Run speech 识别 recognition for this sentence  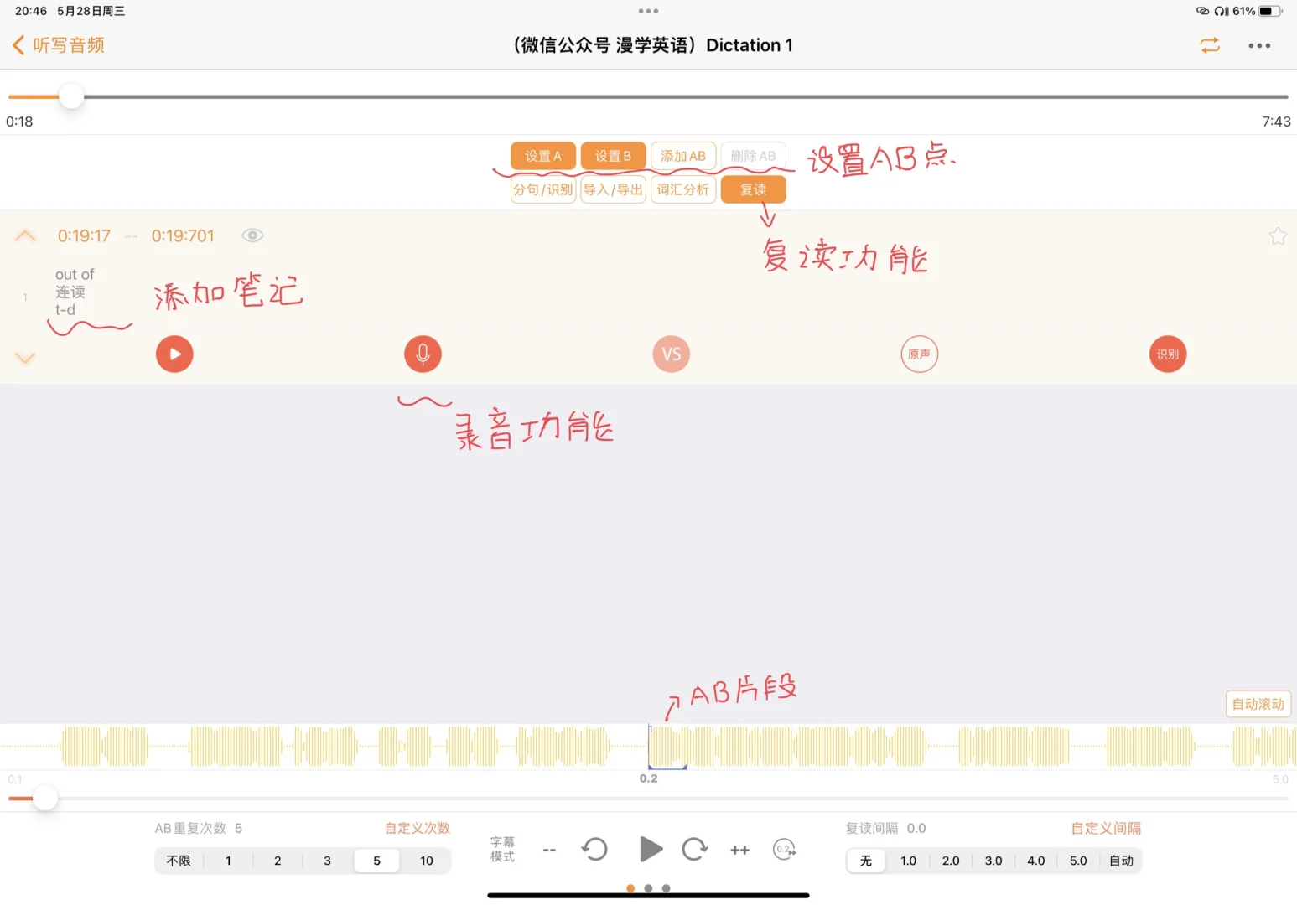pos(1167,354)
